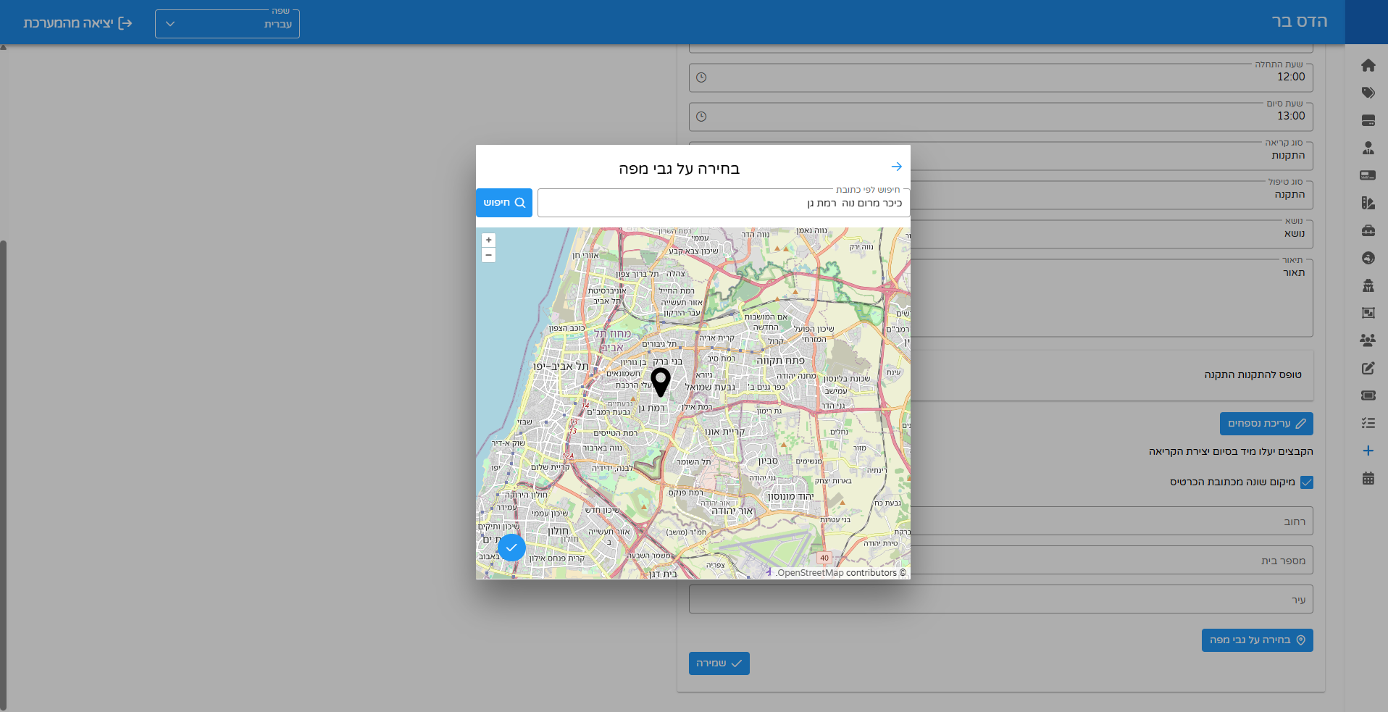Click the רחוב street input field
Screen dimensions: 1388x712
click(1000, 521)
